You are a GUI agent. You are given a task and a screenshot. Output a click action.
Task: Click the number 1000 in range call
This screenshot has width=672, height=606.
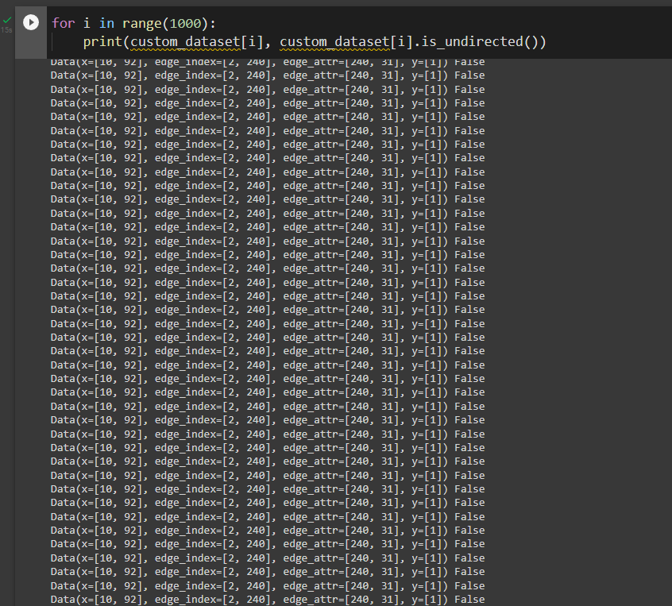[185, 23]
